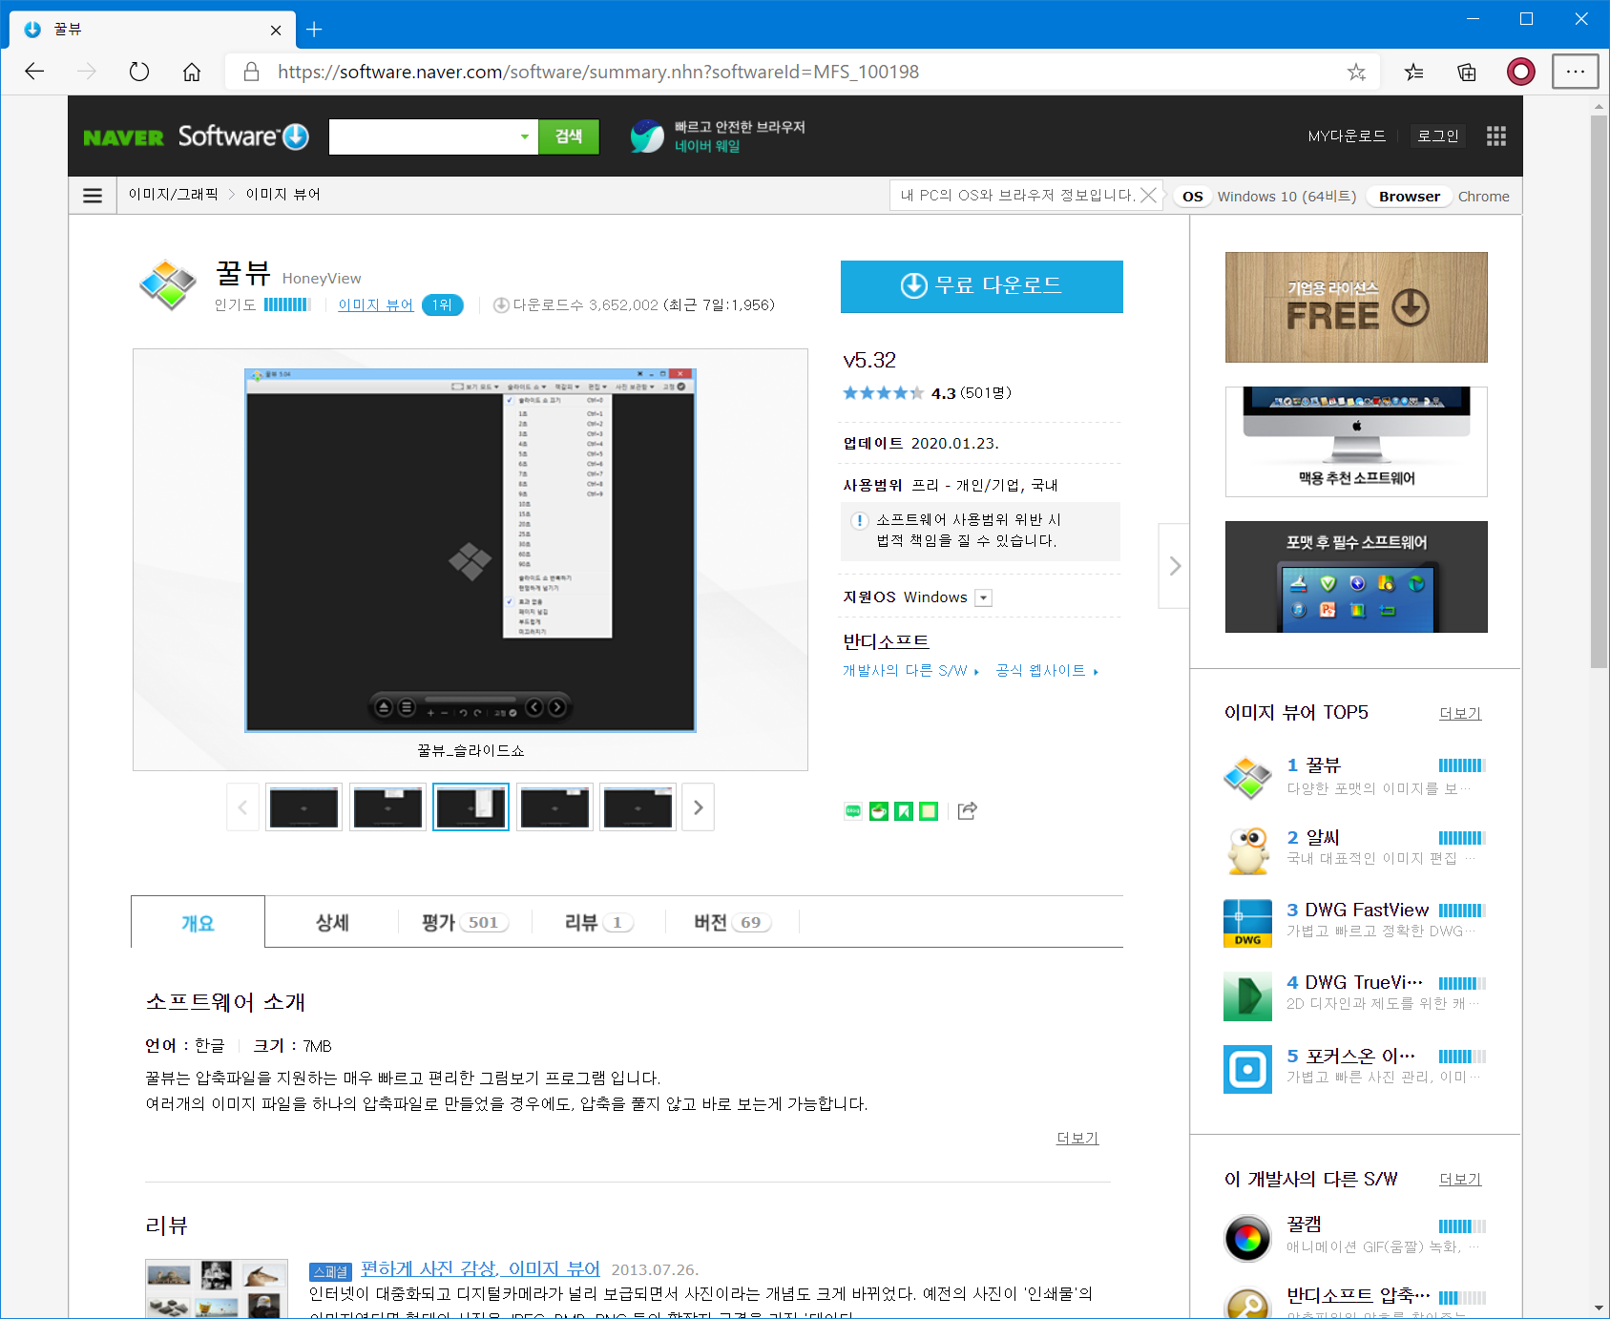
Task: Share to Naver memo icon
Action: pos(929,811)
